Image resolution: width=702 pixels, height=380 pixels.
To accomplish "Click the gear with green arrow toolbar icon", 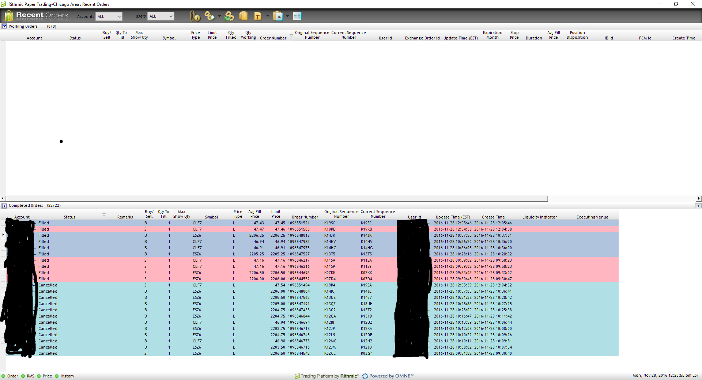I will (x=229, y=16).
